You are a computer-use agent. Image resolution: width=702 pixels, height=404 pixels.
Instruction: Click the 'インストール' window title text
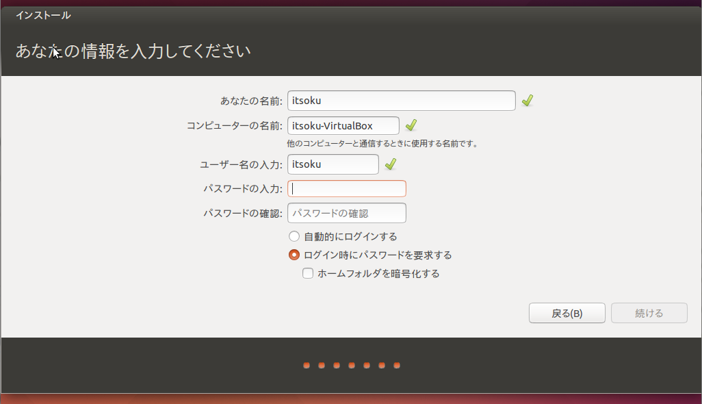pos(43,15)
